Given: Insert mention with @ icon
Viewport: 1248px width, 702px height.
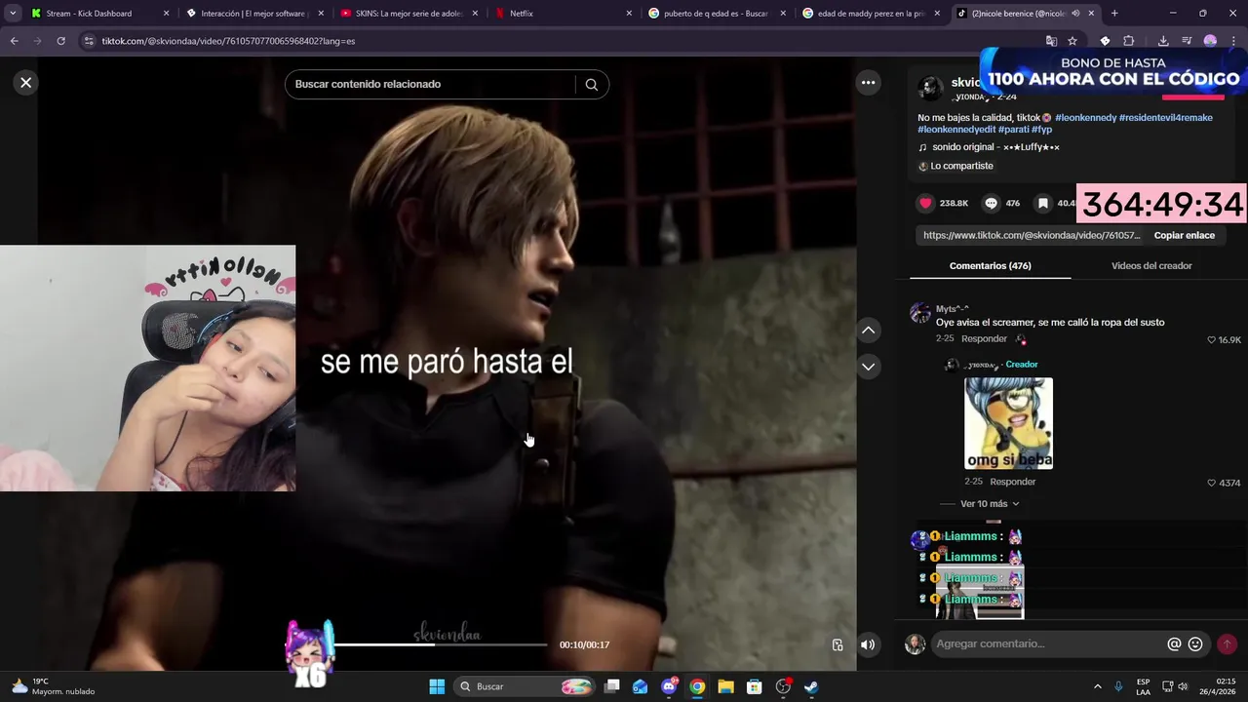Looking at the screenshot, I should tap(1174, 643).
